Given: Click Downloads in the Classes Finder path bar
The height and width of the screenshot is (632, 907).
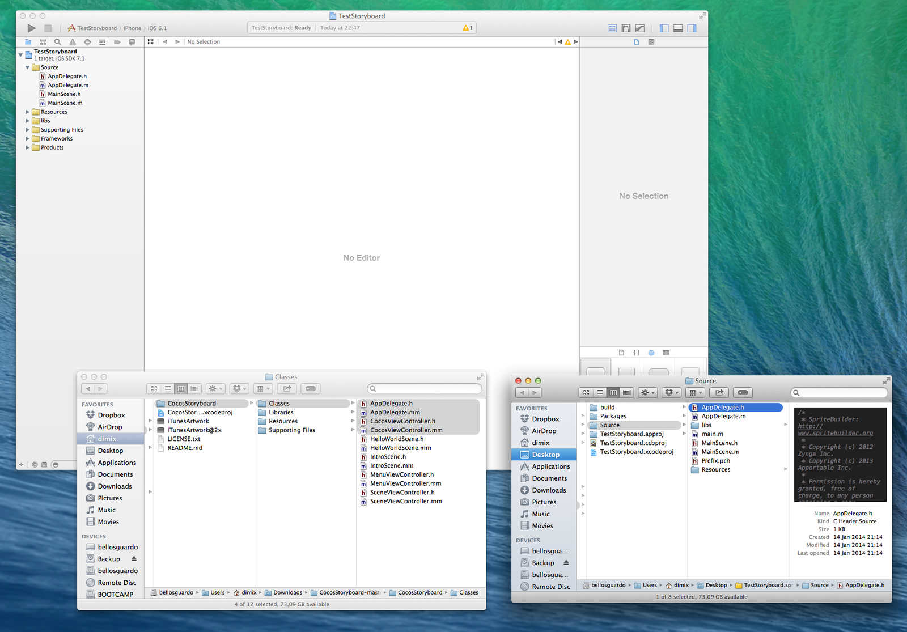Looking at the screenshot, I should [x=283, y=592].
